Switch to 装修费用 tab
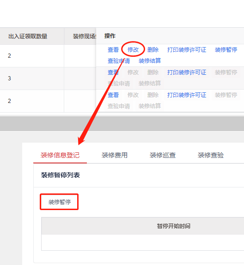 point(115,155)
